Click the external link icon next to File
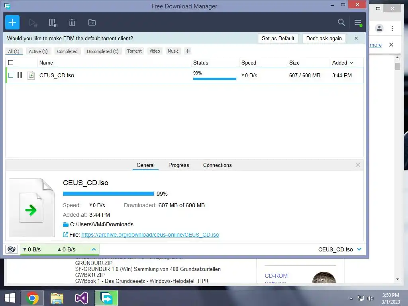 tap(65, 235)
